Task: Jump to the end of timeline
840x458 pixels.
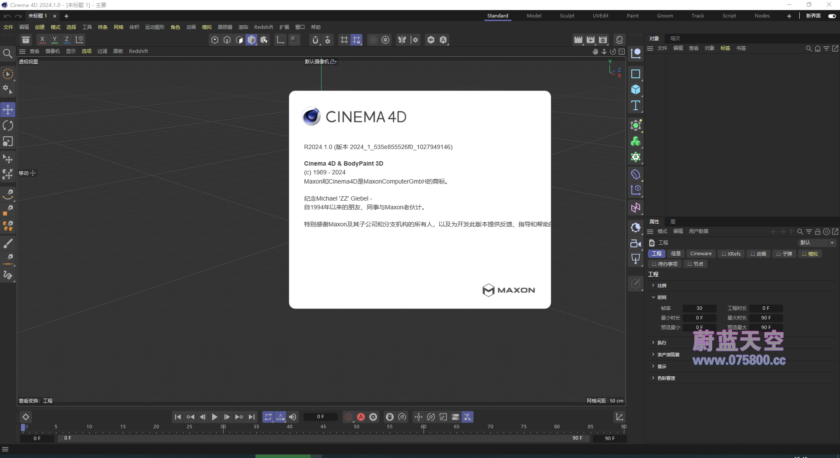Action: point(252,417)
